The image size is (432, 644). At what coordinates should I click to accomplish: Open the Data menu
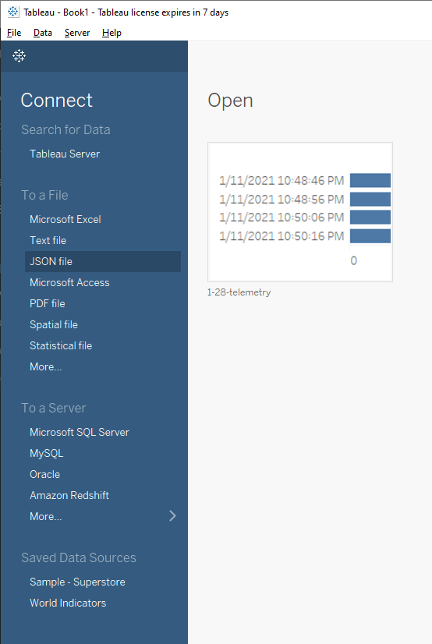coord(43,33)
